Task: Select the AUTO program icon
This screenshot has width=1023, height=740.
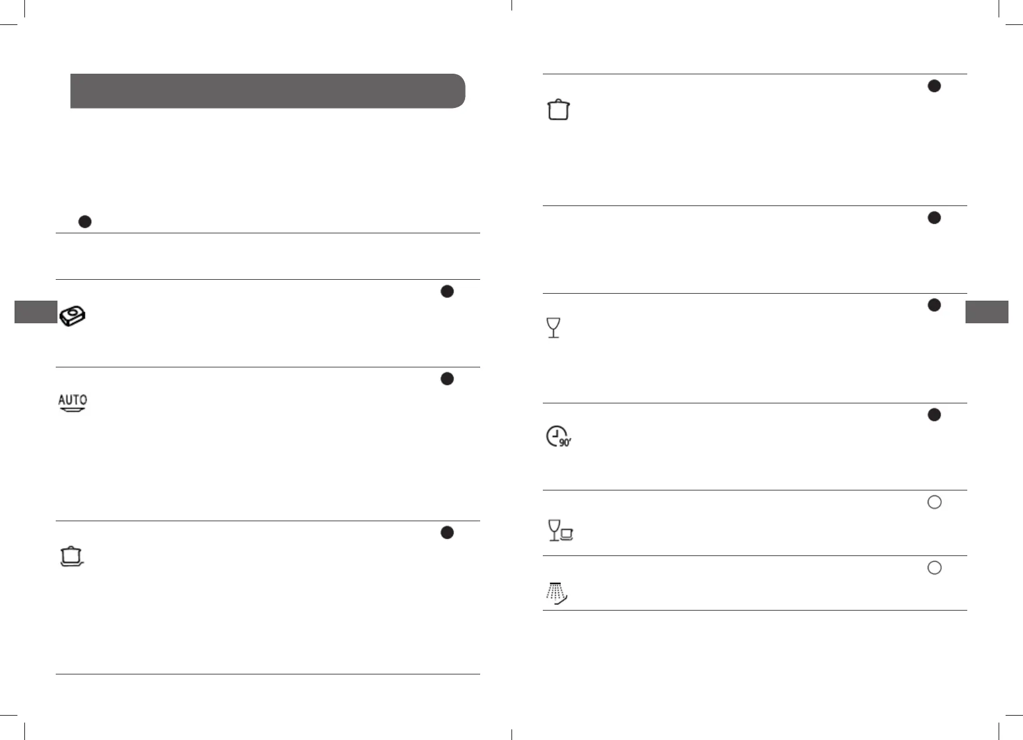Action: pos(73,403)
